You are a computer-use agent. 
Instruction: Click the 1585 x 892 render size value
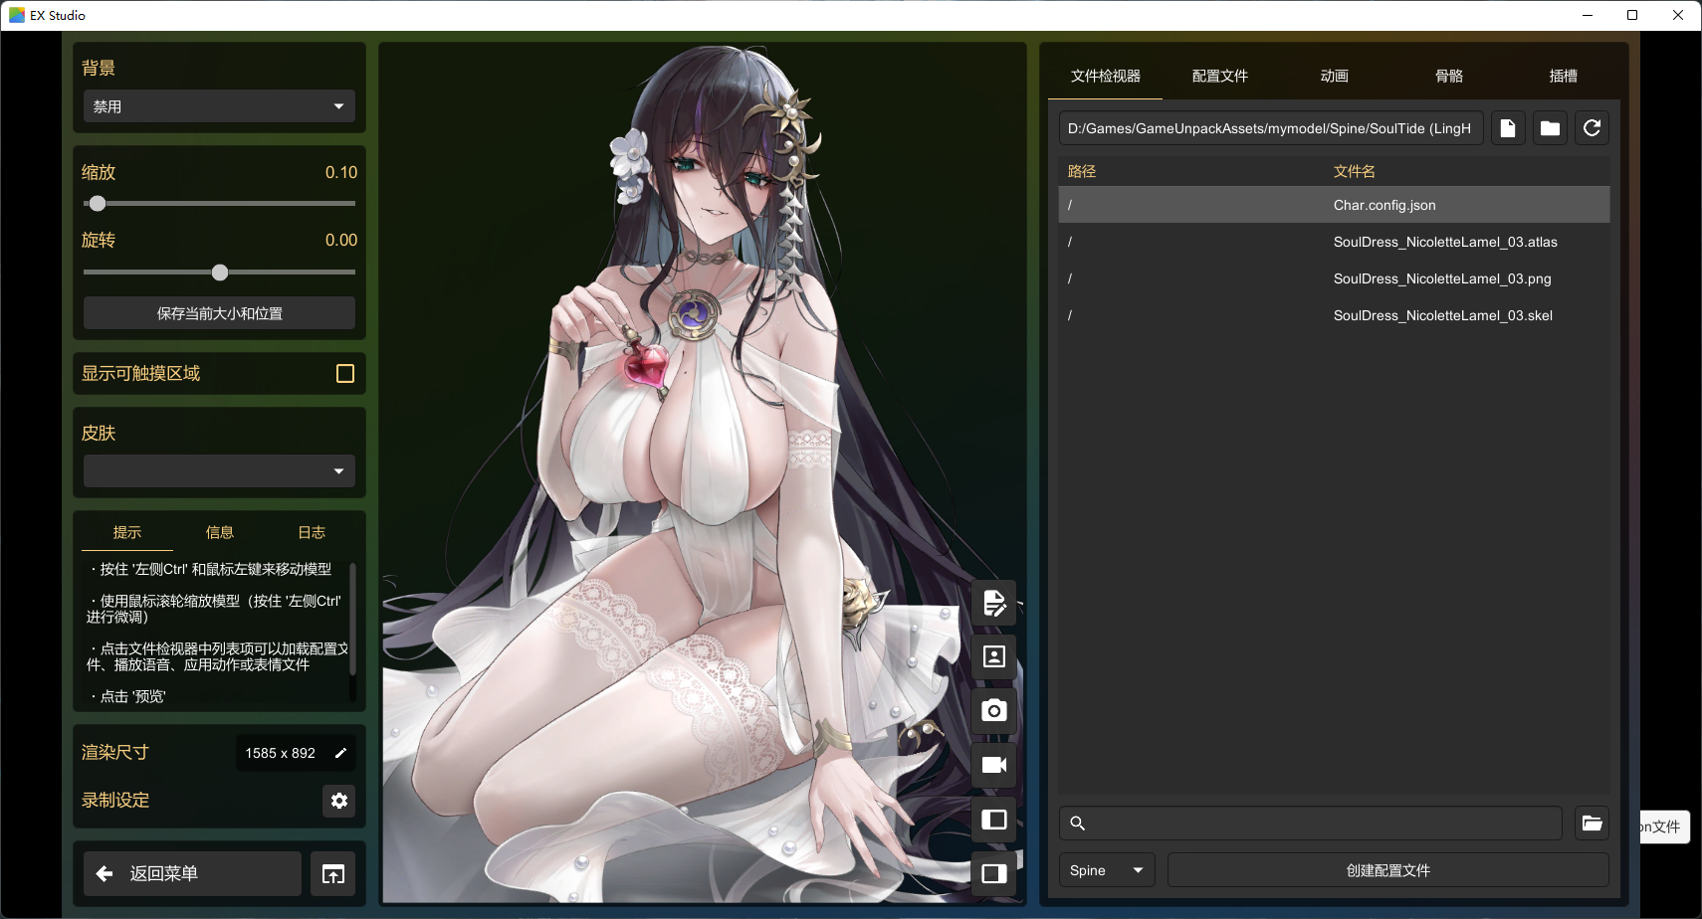click(x=280, y=753)
